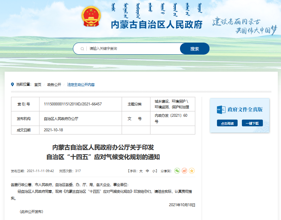This screenshot has width=281, height=220.
Task: Share the article to WeChat
Action: pyautogui.click(x=177, y=171)
